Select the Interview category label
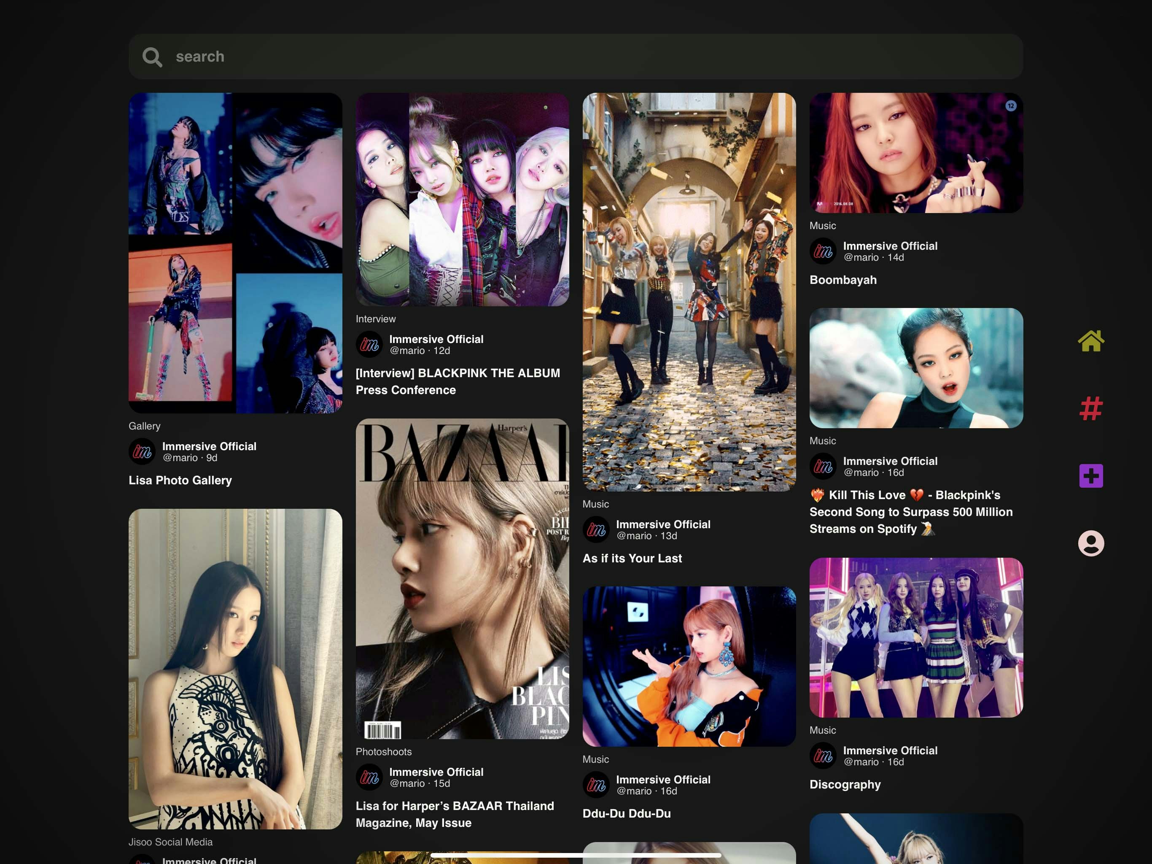This screenshot has width=1152, height=864. [375, 319]
